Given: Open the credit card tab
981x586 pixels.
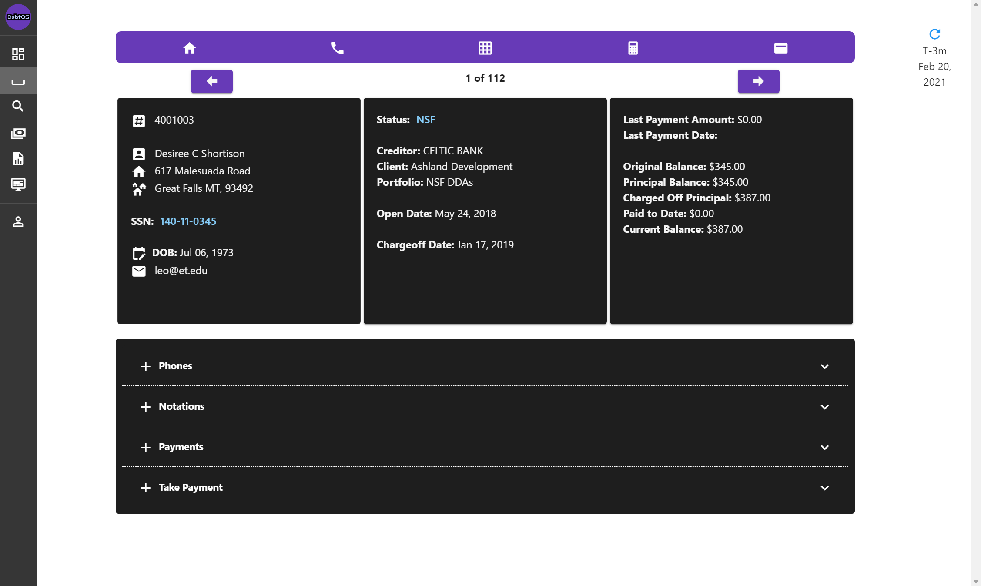Looking at the screenshot, I should (x=780, y=47).
